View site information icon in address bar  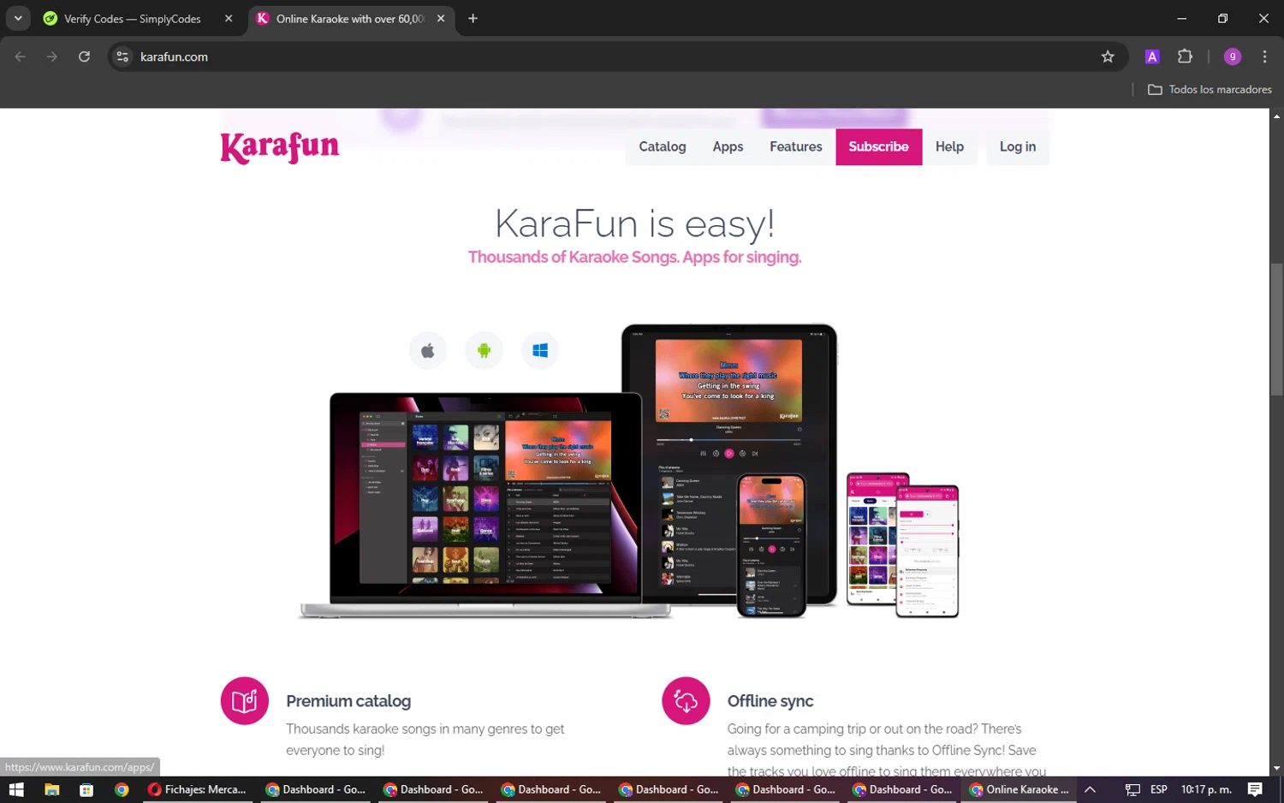(122, 57)
